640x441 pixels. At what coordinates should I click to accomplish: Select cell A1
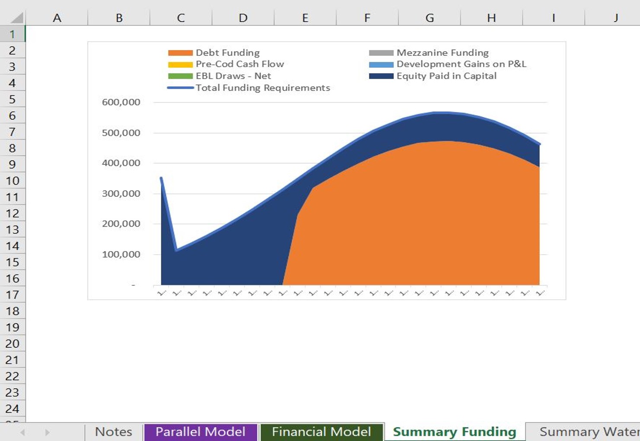(57, 34)
